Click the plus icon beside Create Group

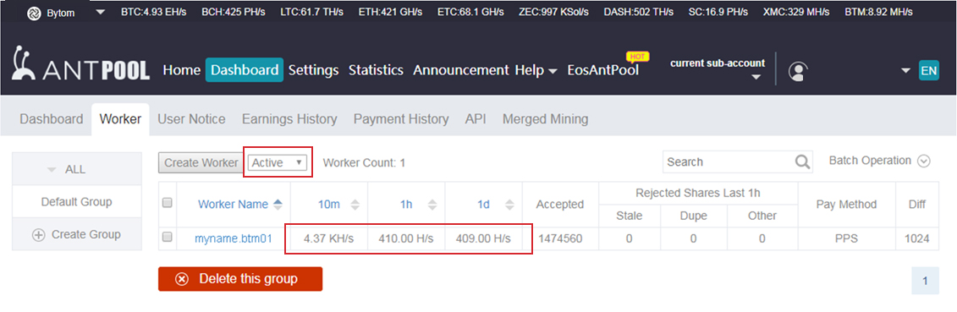(38, 235)
